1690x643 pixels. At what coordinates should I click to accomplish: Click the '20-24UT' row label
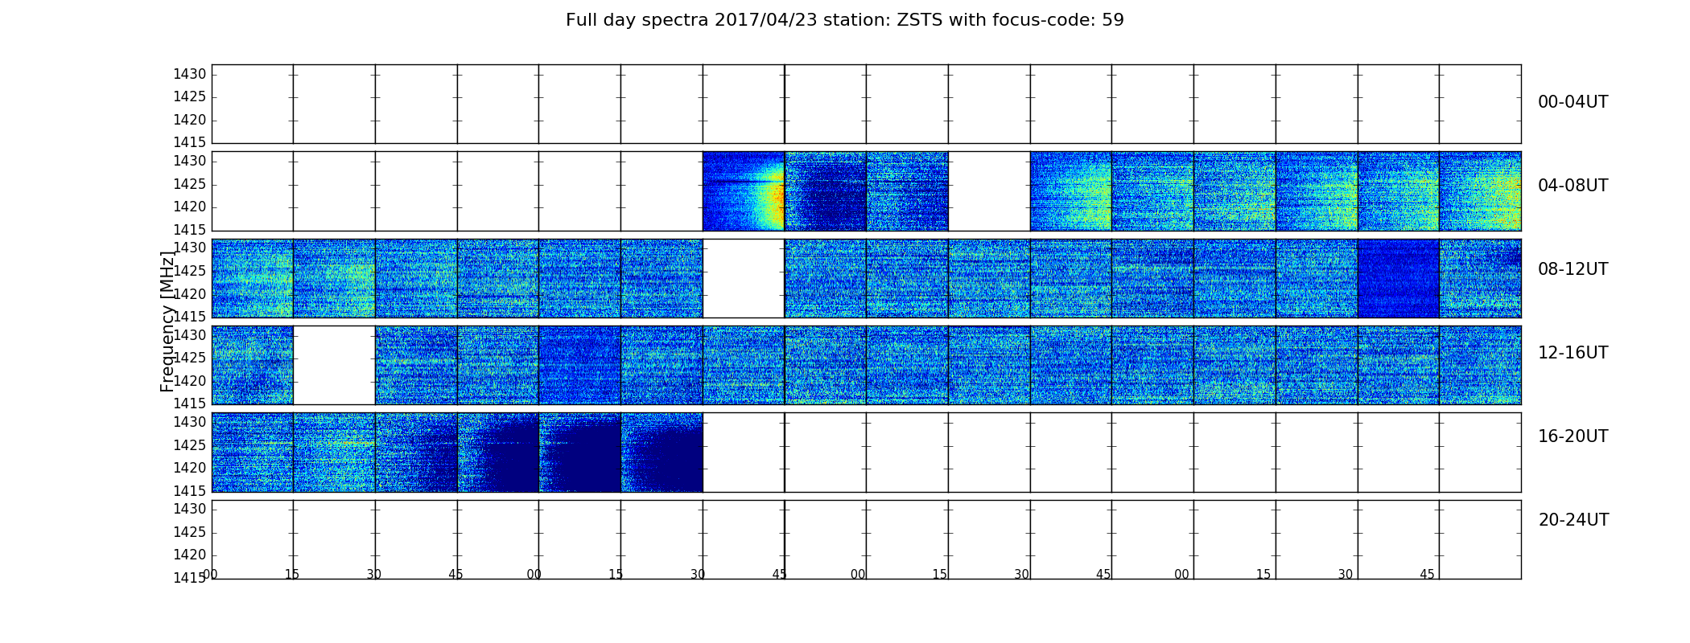1573,520
